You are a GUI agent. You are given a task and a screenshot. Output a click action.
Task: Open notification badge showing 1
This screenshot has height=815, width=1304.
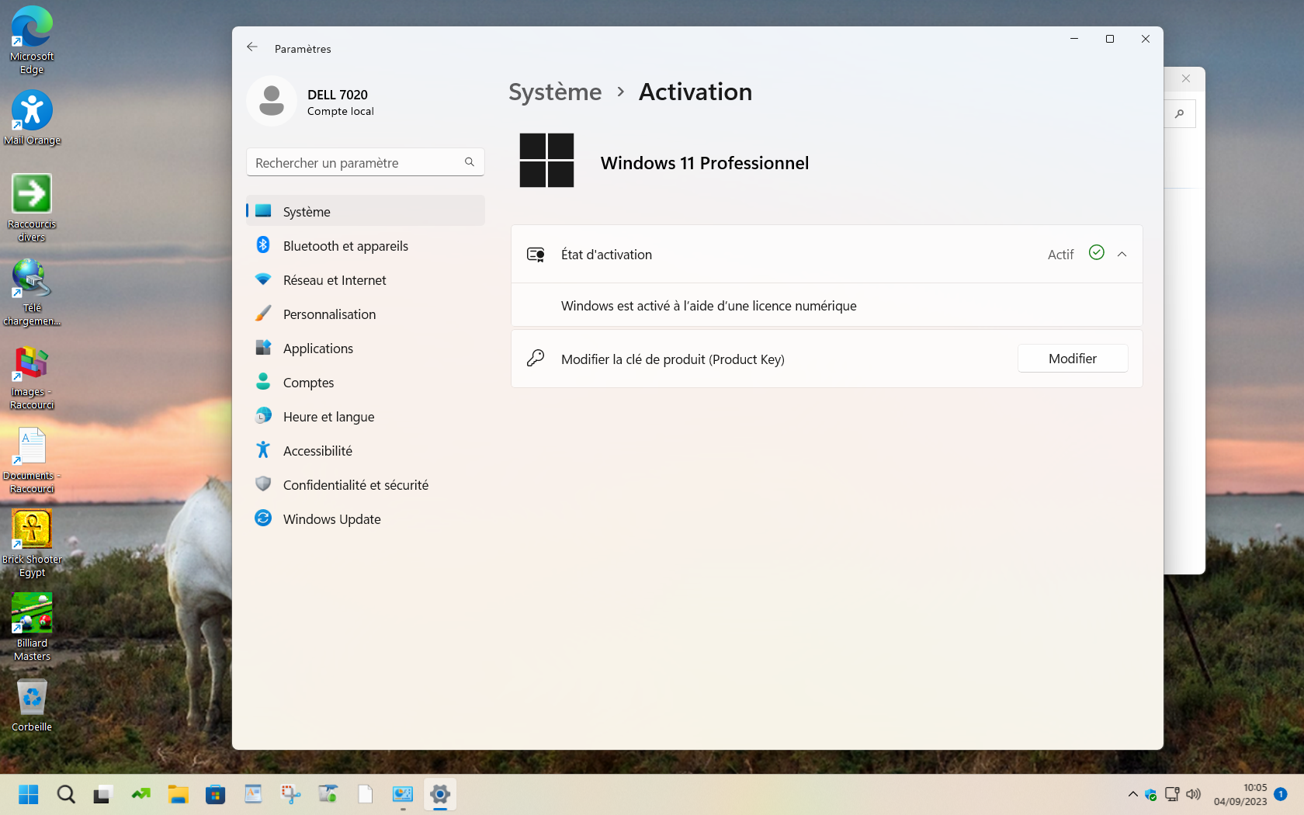point(1281,794)
